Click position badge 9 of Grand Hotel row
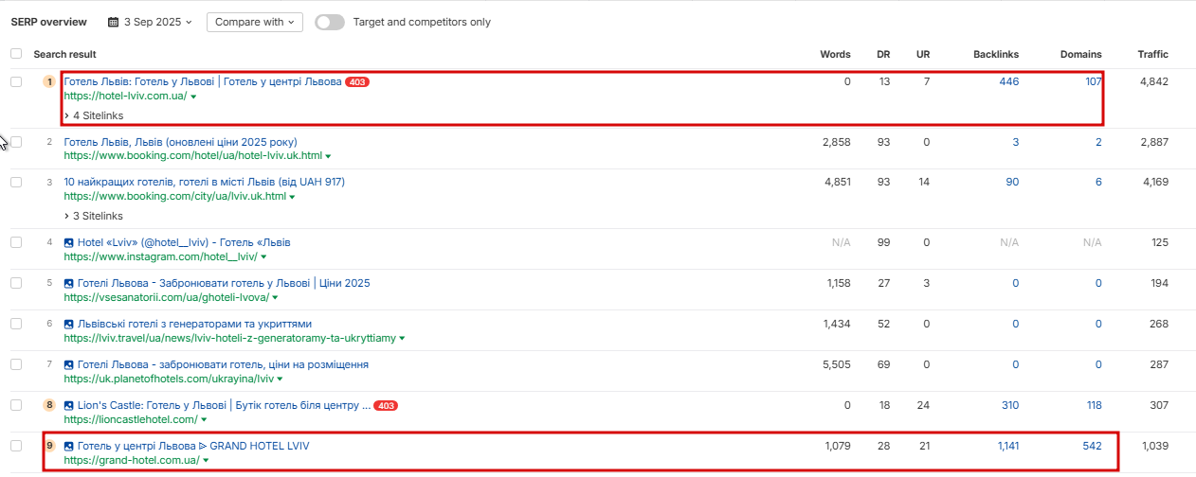Image resolution: width=1196 pixels, height=477 pixels. tap(49, 446)
